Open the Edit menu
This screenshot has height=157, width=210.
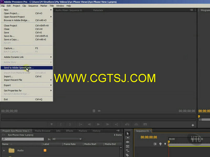[9, 6]
